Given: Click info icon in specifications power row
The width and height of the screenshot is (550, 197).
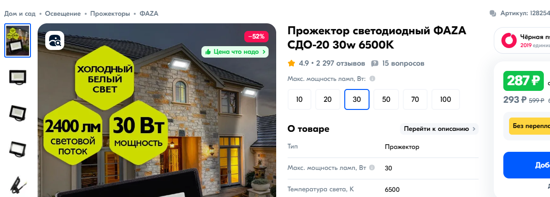Looking at the screenshot, I should pyautogui.click(x=372, y=167).
